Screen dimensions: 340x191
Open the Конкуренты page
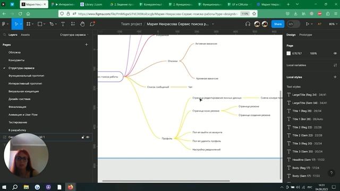[16, 60]
